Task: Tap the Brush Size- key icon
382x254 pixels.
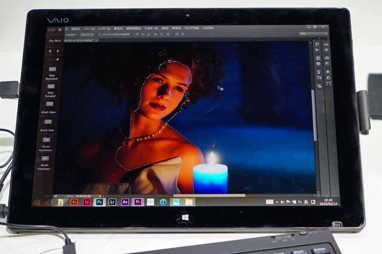Action: [x=48, y=122]
